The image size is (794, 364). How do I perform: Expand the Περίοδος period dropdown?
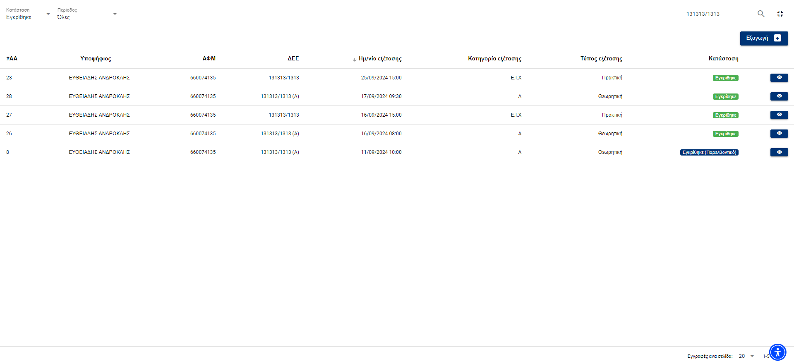tap(88, 17)
